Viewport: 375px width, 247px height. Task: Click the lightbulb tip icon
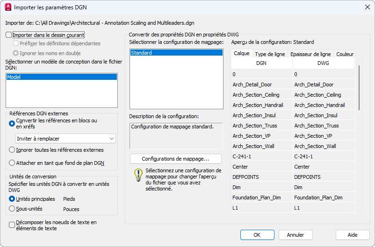click(138, 175)
